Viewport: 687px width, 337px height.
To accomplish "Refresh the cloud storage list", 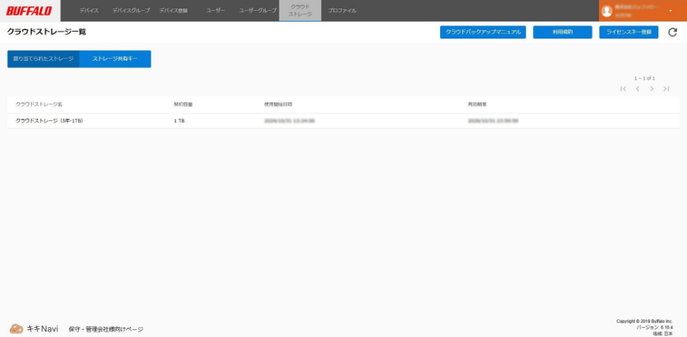I will pyautogui.click(x=672, y=32).
